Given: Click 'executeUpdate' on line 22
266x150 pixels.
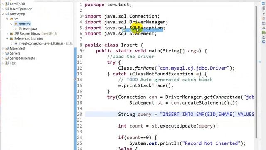Looking at the screenshot, I should pos(178,126).
